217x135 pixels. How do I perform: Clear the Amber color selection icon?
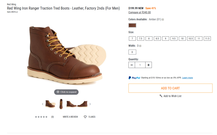click(x=163, y=19)
